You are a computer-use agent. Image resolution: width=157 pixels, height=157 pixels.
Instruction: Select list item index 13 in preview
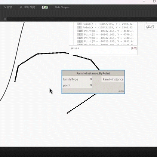[x=80, y=41]
